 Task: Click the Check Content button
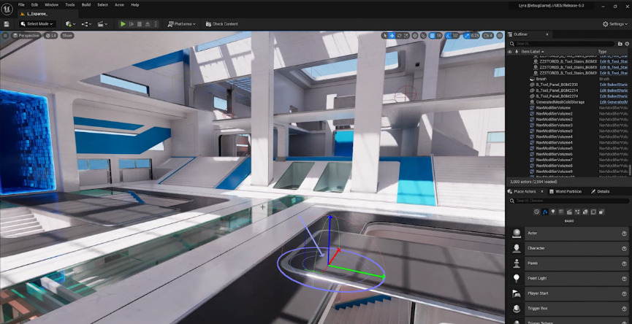221,24
